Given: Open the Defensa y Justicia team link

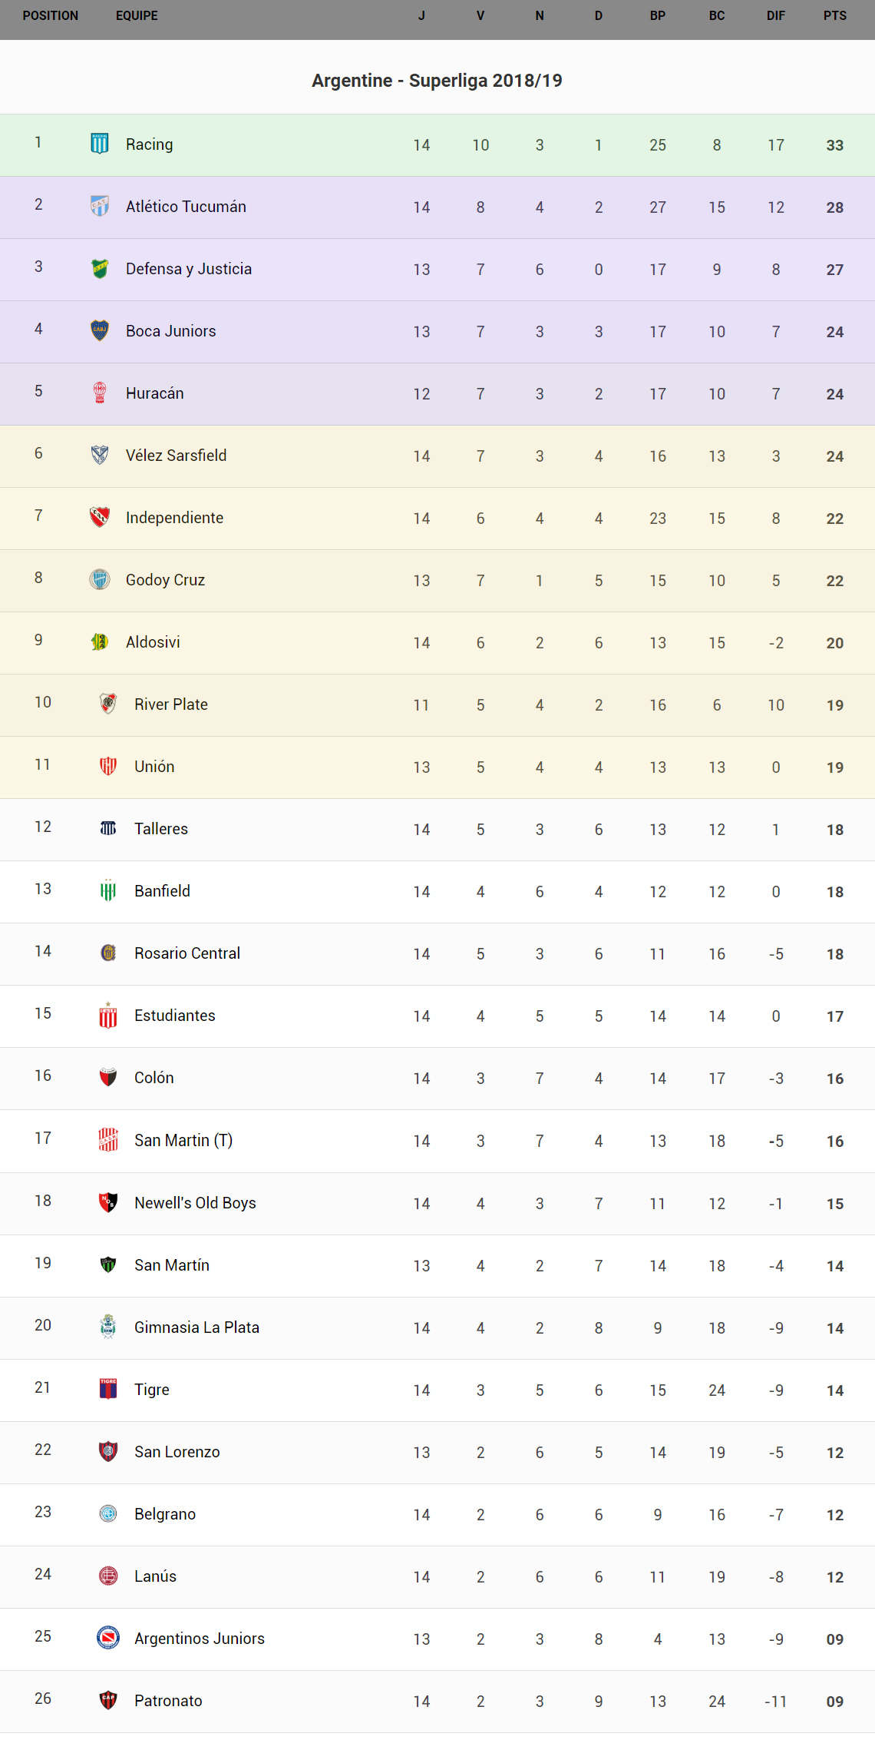Looking at the screenshot, I should point(189,269).
